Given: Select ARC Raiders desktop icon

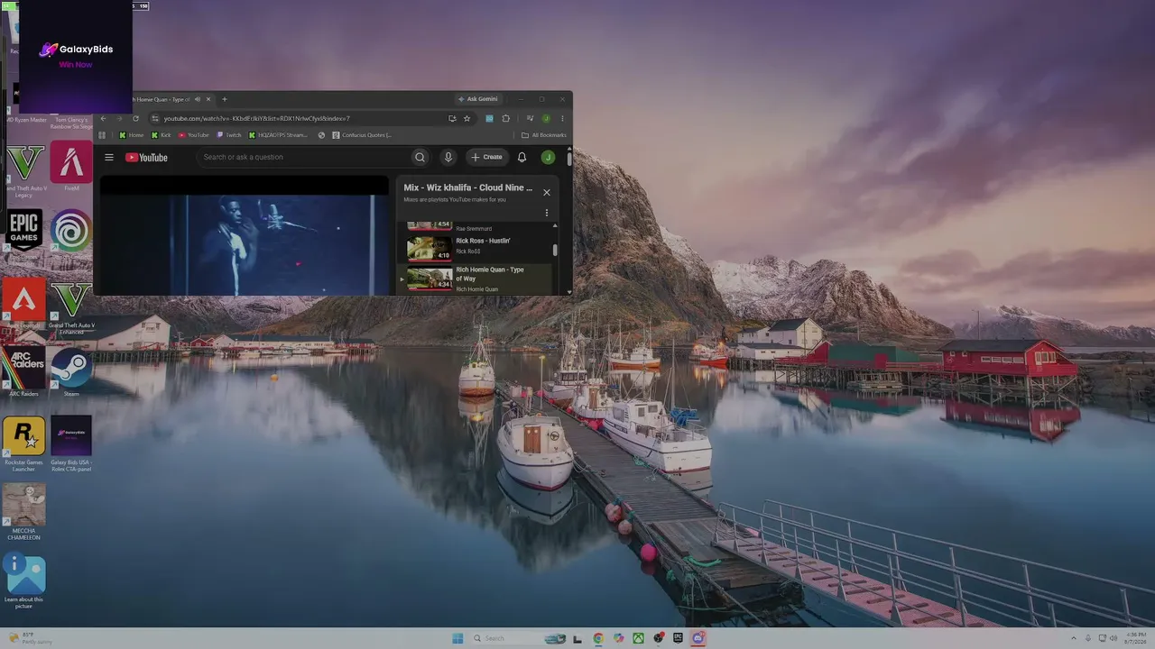Looking at the screenshot, I should point(23,372).
